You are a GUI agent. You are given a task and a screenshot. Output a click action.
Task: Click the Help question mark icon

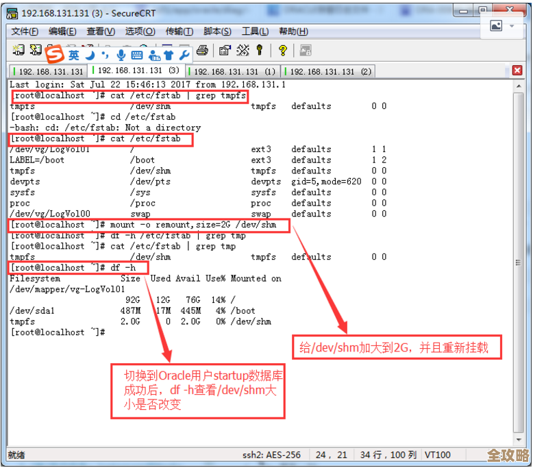[282, 50]
